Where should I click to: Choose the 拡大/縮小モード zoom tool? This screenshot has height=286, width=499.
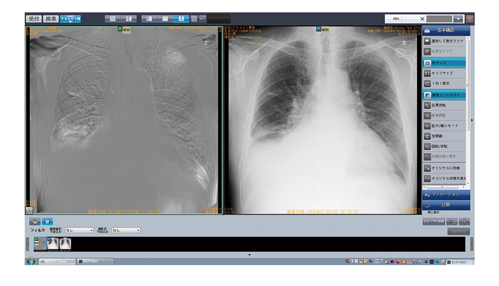[x=444, y=126]
